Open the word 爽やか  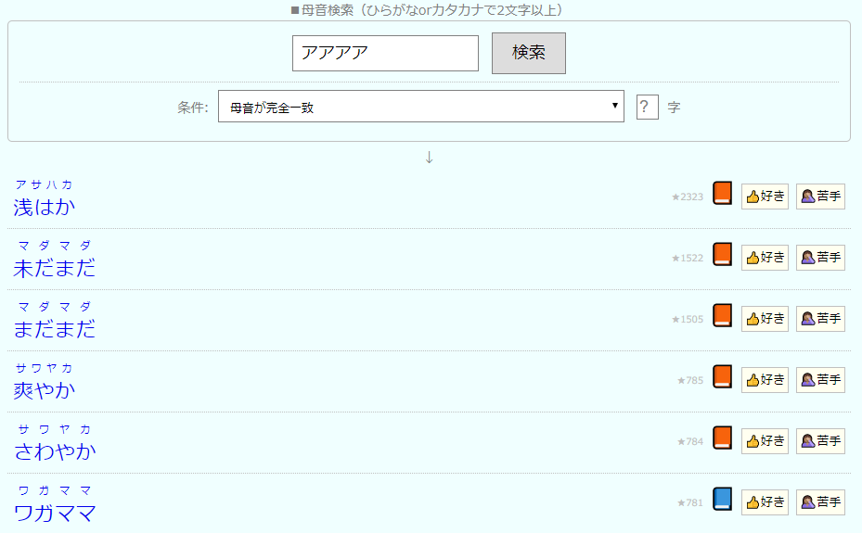point(44,391)
